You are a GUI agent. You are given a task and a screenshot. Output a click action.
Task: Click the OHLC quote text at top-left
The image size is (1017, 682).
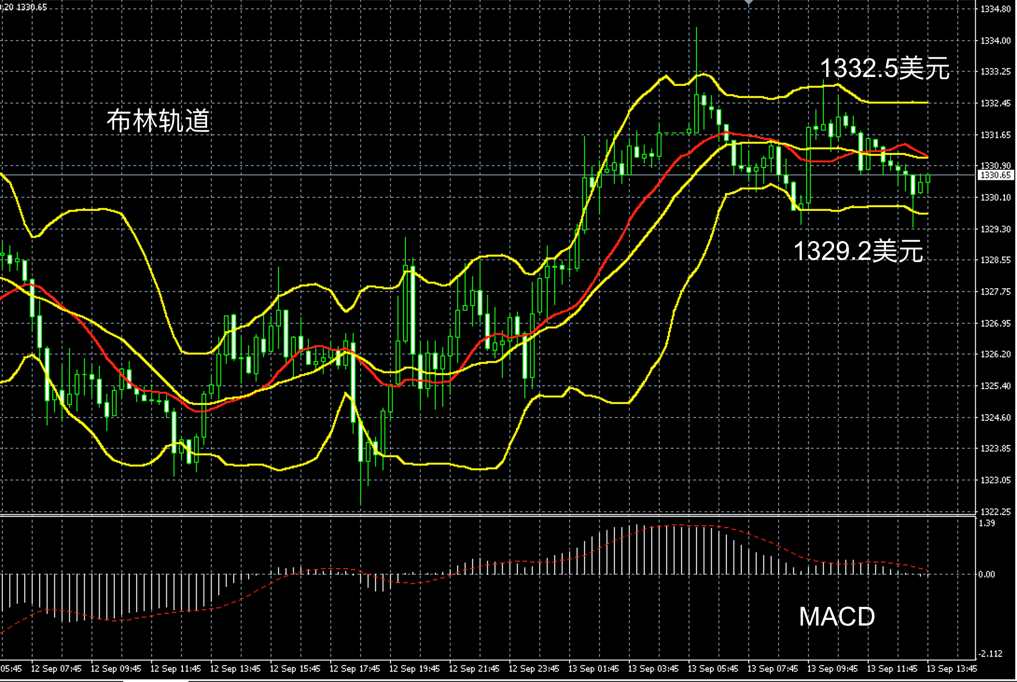(x=24, y=7)
